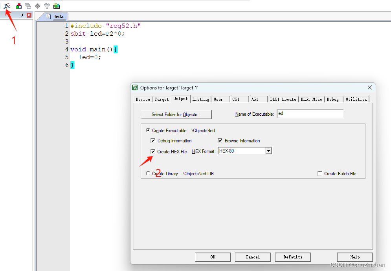Open the HEX Format dropdown arrow
Image resolution: width=391 pixels, height=271 pixels.
coord(268,151)
